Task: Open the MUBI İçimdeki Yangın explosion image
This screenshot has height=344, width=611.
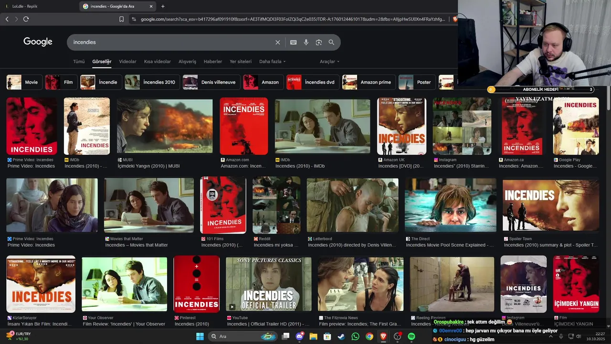Action: click(165, 126)
